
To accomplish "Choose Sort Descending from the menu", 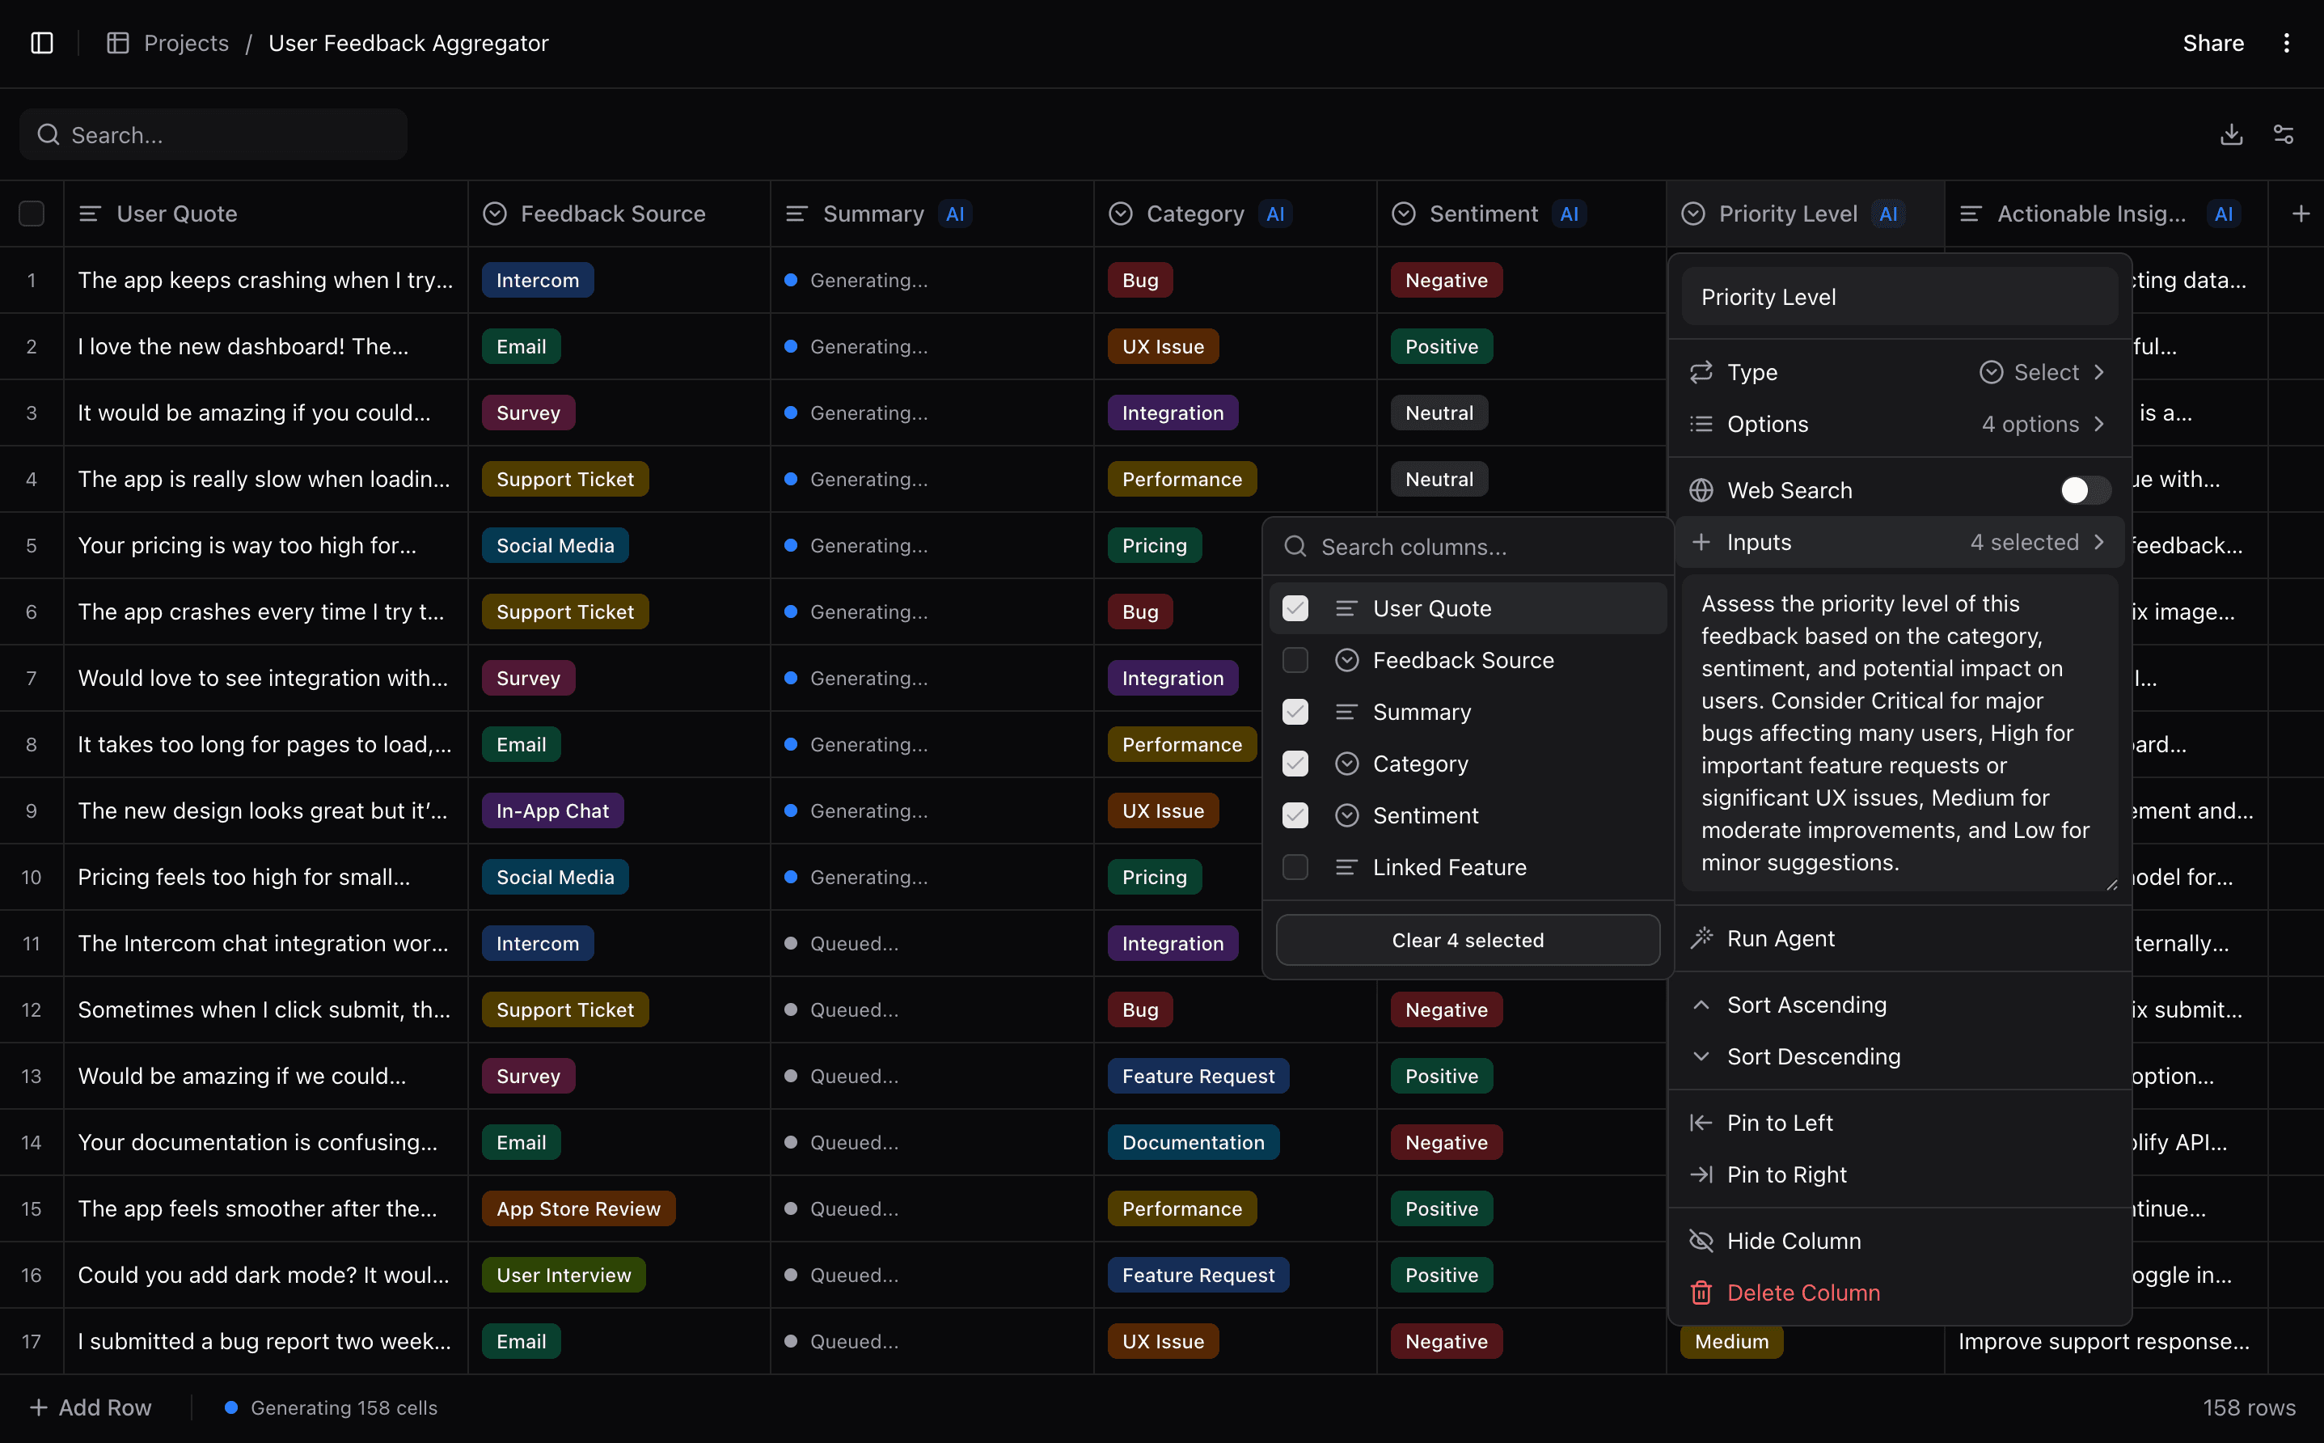I will point(1814,1056).
